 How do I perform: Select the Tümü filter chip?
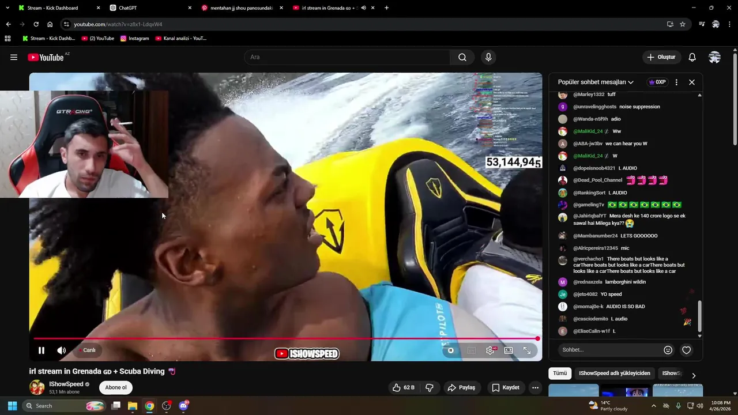coord(560,373)
